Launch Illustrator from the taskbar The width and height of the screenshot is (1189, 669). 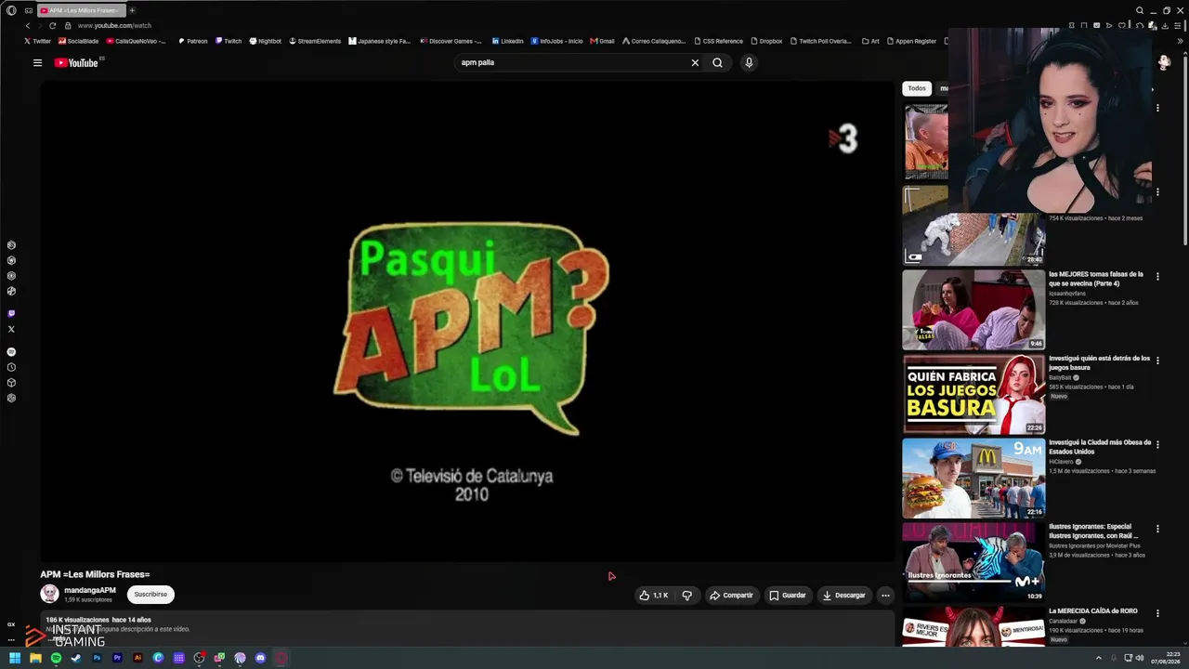(x=137, y=658)
